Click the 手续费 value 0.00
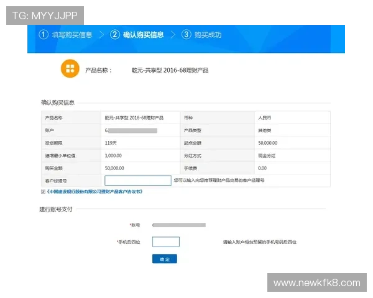This screenshot has width=373, height=298. pyautogui.click(x=262, y=168)
